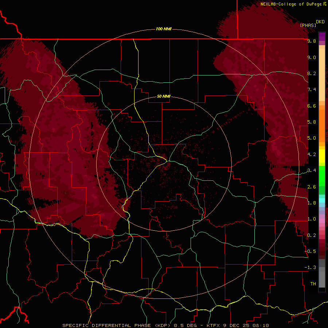
Task: Click the cyan segment of color bar
Action: point(322,200)
